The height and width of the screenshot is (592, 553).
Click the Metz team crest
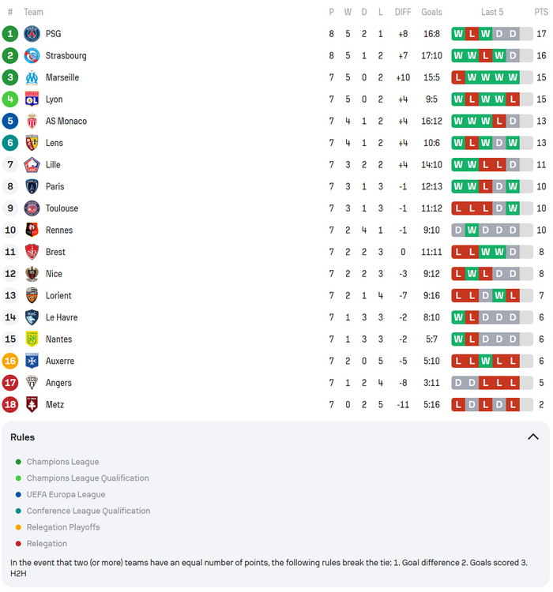[32, 405]
